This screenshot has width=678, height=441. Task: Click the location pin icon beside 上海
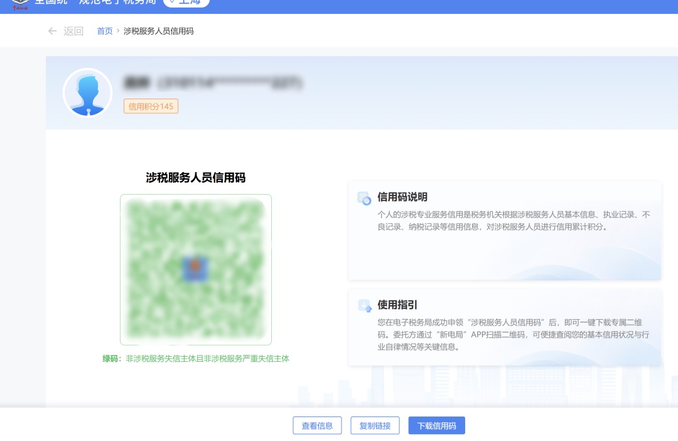(172, 2)
